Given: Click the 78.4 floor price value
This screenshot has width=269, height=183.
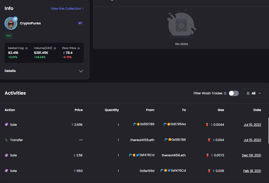Looking at the screenshot, I should (69, 53).
